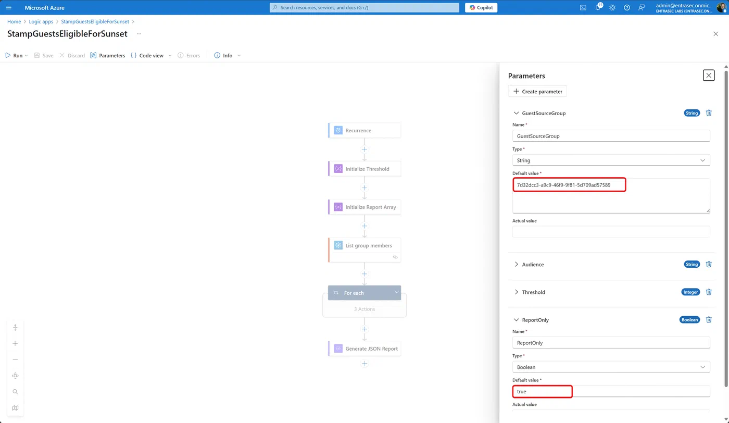Switch to Code view
This screenshot has height=423, width=729.
click(147, 56)
